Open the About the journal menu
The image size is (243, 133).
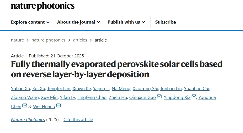(79, 22)
